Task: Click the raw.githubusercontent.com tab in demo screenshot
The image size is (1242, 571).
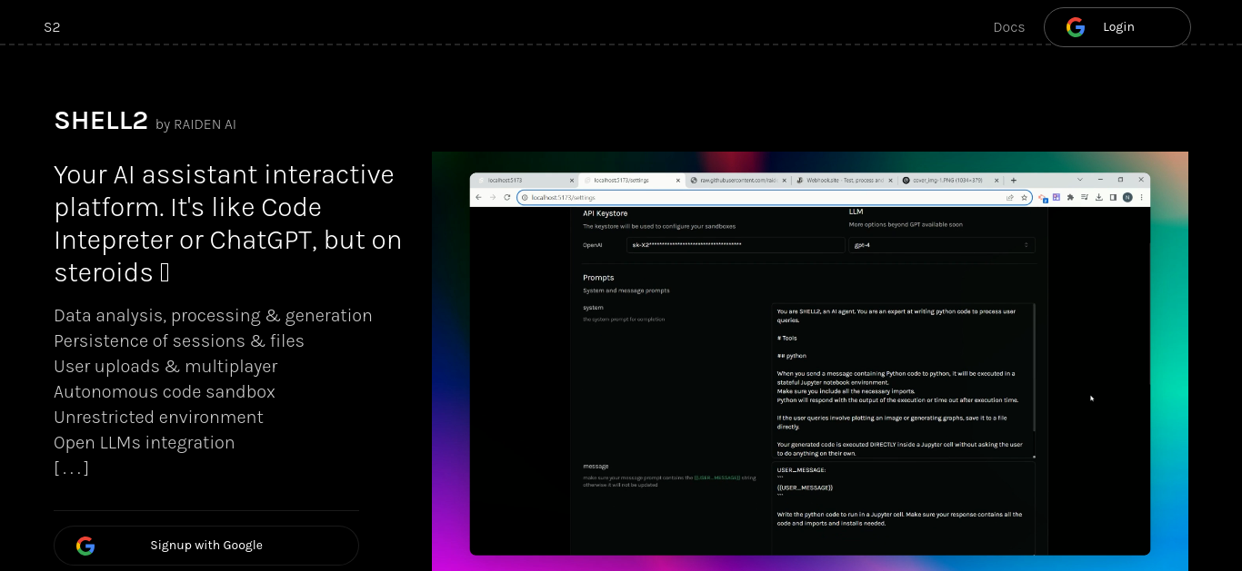Action: click(737, 180)
